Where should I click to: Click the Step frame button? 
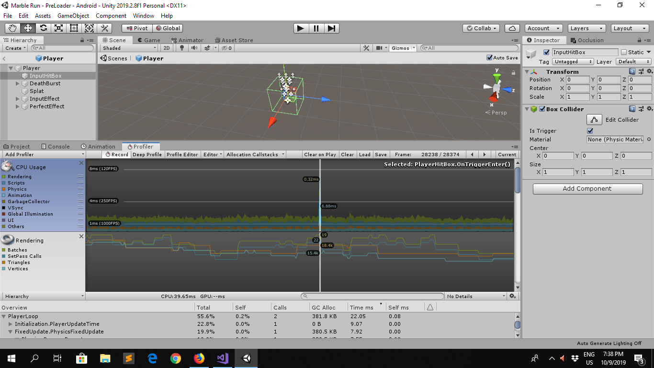332,28
